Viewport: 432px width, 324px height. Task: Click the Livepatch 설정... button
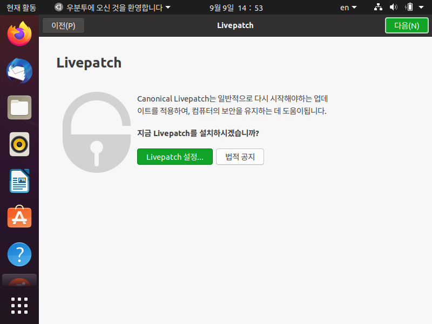[174, 157]
